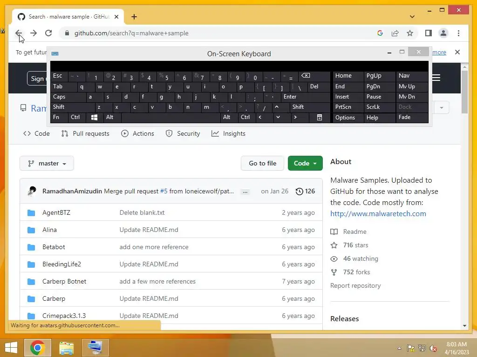
Task: Tap the context menu key on keyboard
Action: [320, 118]
